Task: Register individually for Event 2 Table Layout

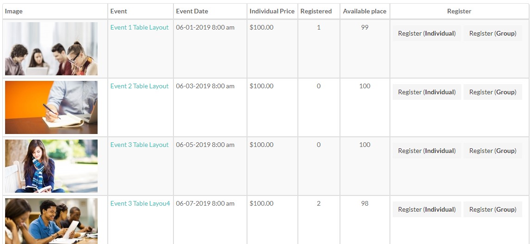Action: (426, 92)
